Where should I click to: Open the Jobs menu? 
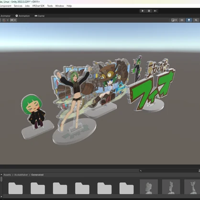[27, 6]
